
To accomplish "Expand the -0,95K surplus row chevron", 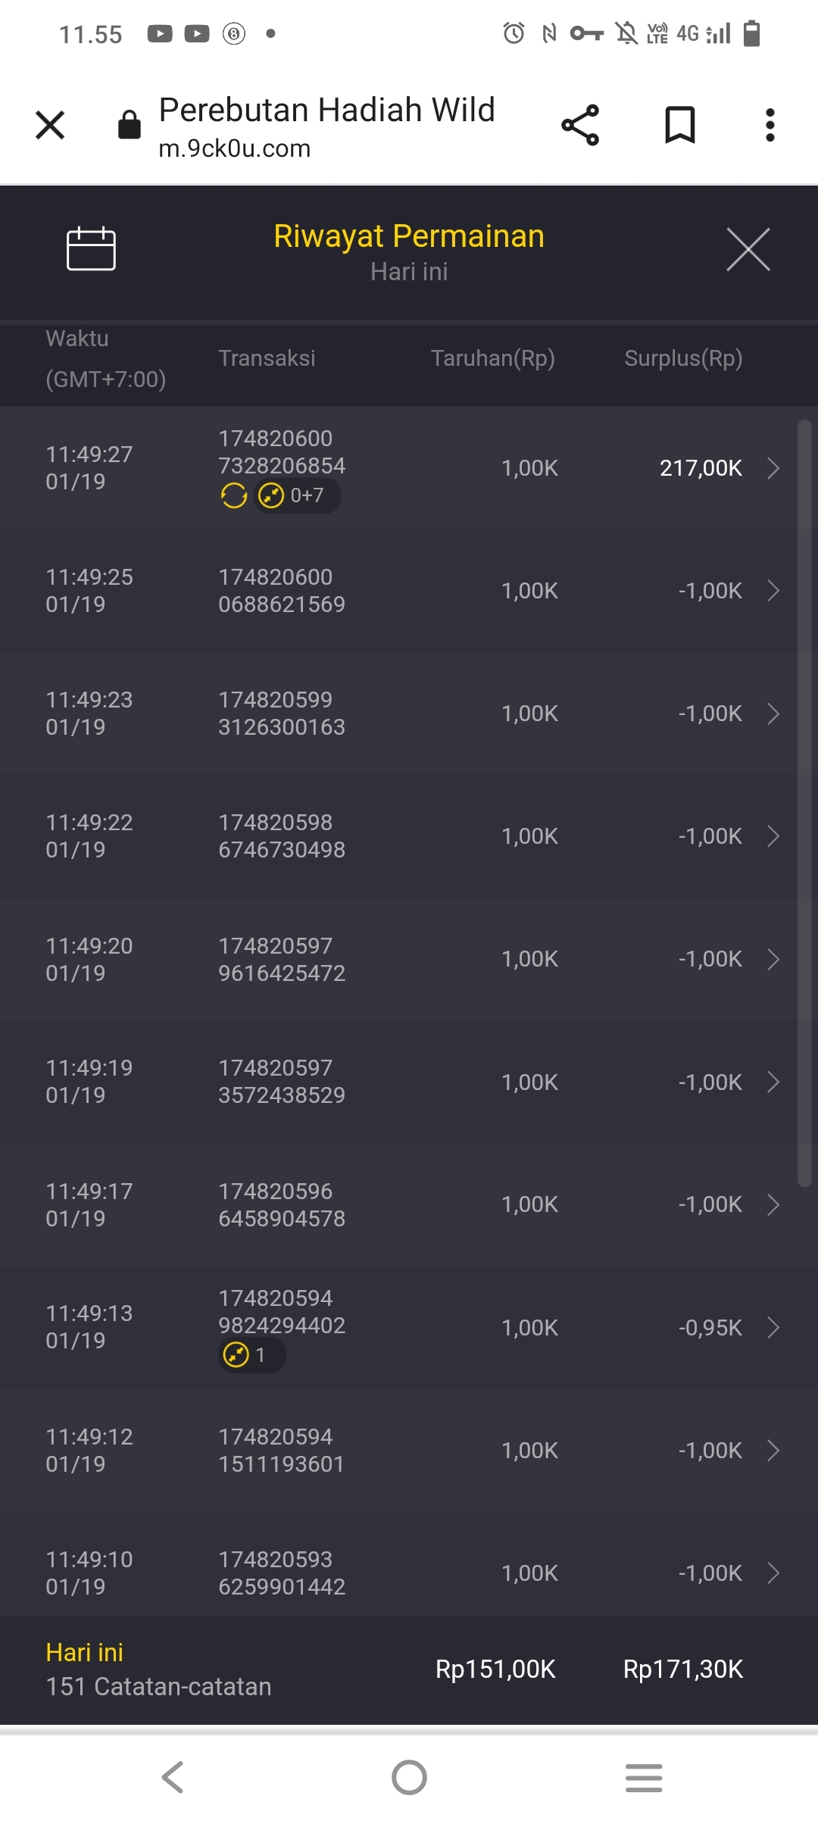I will [x=773, y=1327].
